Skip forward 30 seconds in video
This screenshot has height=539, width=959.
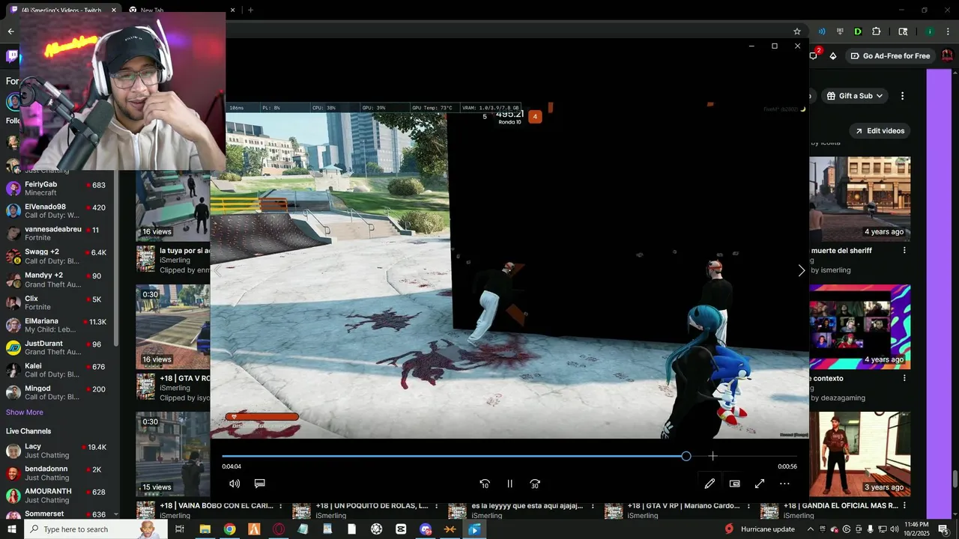coord(535,484)
